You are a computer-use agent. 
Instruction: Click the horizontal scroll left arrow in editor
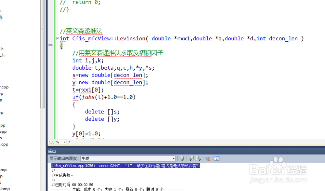click(x=69, y=142)
